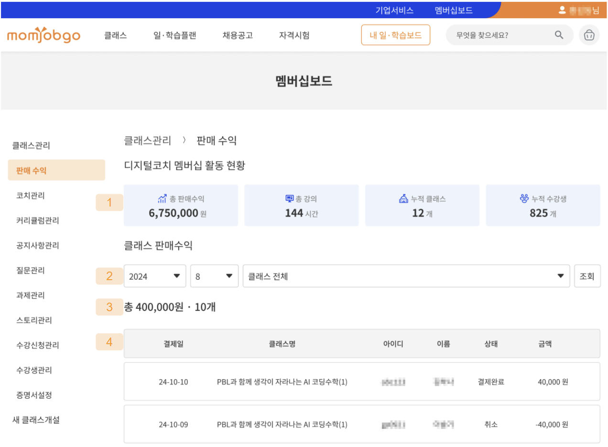The width and height of the screenshot is (608, 447).
Task: Open the month 8 dropdown
Action: coord(214,276)
